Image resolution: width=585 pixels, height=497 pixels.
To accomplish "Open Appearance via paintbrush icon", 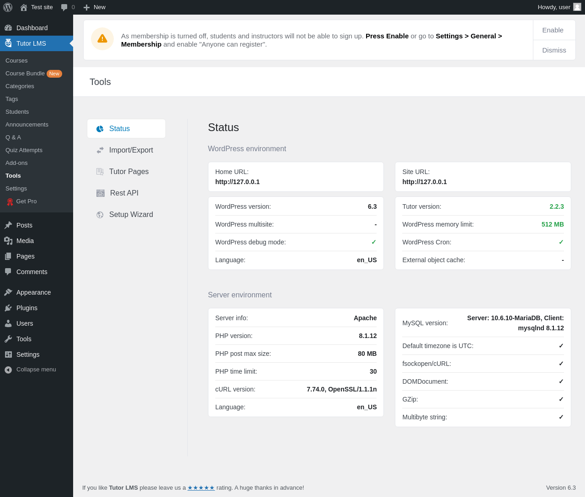I will tap(8, 292).
